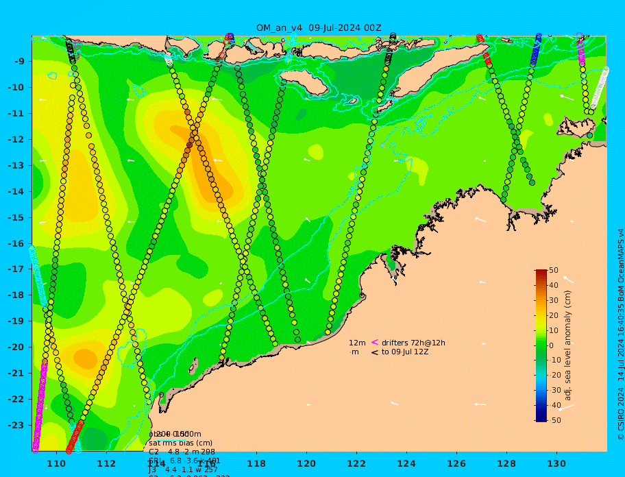Click the "sat rms bias (cm)" heading
The width and height of the screenshot is (625, 477).
point(180,443)
